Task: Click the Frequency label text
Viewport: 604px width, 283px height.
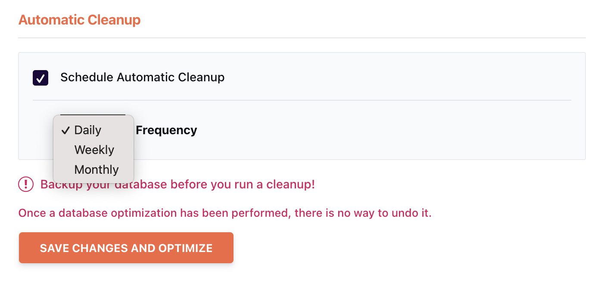Action: 166,130
